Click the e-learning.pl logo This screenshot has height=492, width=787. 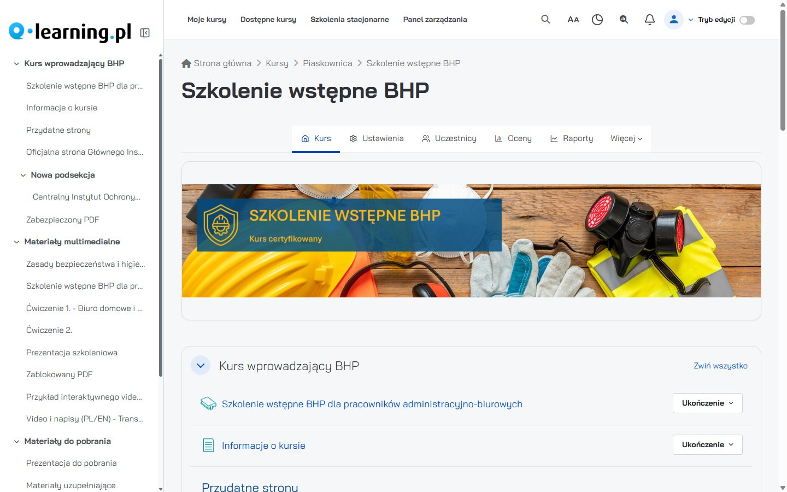pyautogui.click(x=70, y=32)
